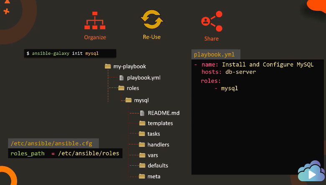
Task: Click the playbook.yml code panel tab
Action: 216,54
